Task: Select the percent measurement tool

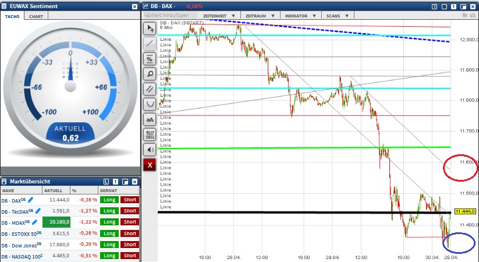Action: (150, 59)
